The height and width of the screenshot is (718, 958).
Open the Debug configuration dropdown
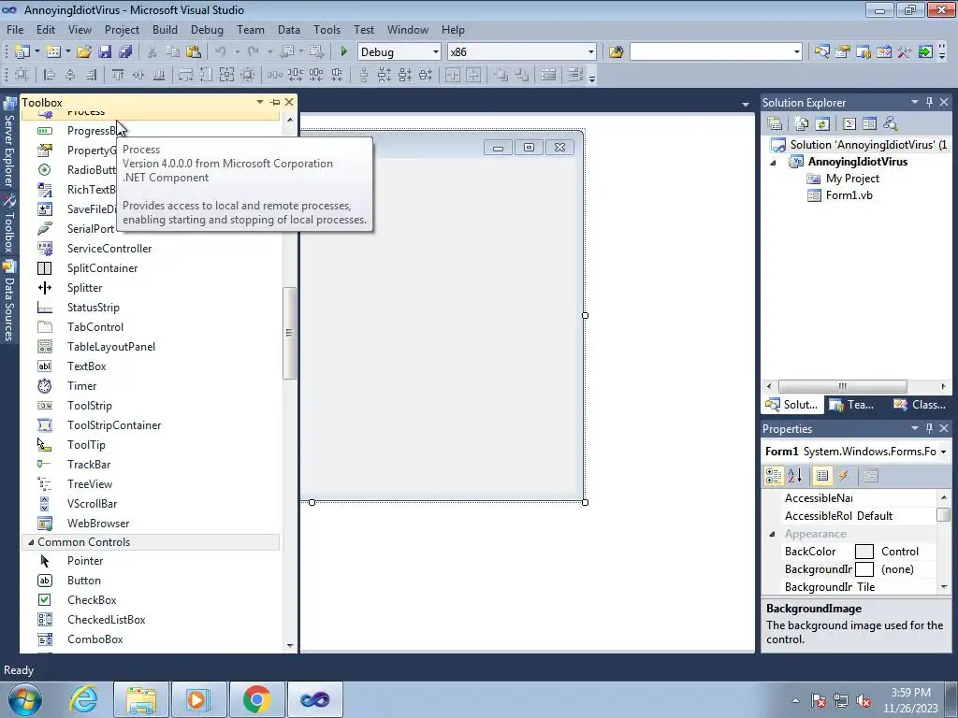pyautogui.click(x=435, y=52)
